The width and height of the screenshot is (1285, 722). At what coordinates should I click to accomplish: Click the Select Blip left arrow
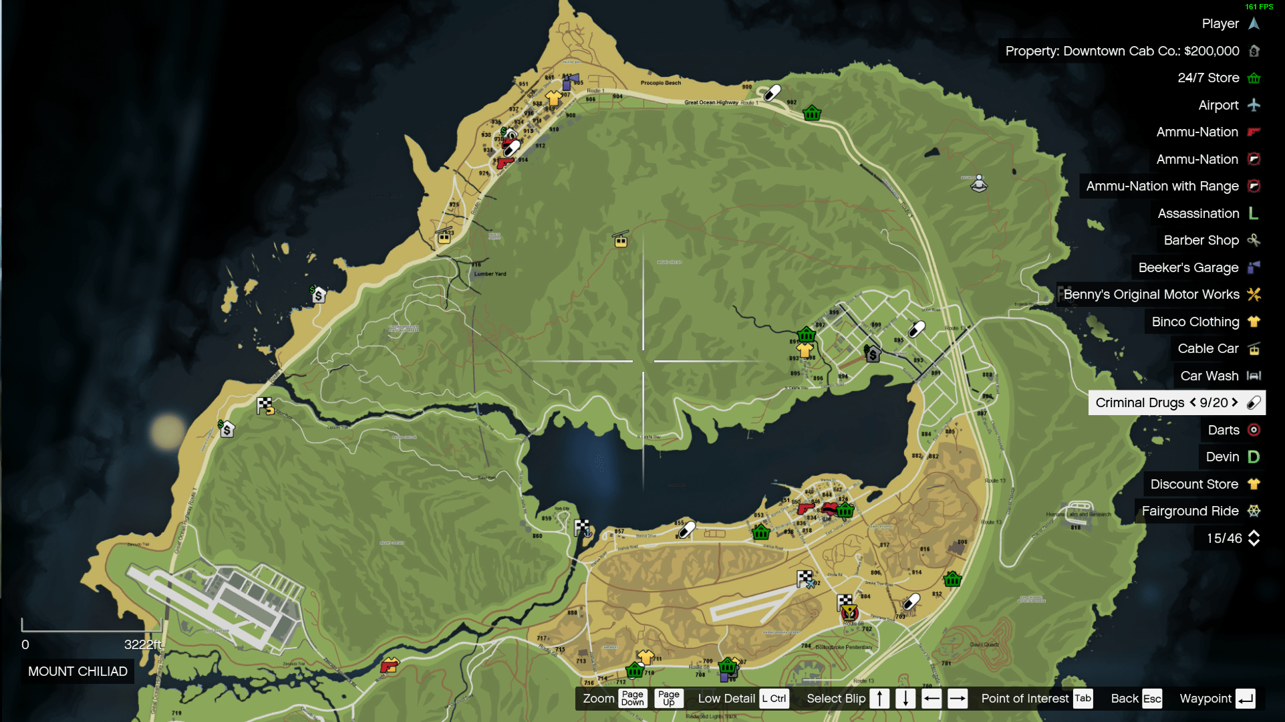[932, 699]
